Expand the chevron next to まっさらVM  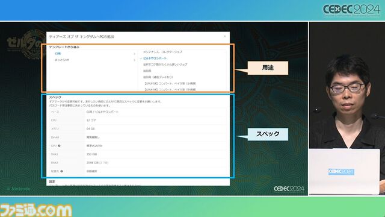pos(134,60)
